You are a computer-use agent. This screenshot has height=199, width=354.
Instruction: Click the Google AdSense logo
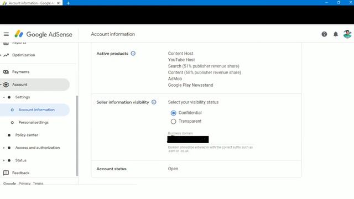(43, 34)
